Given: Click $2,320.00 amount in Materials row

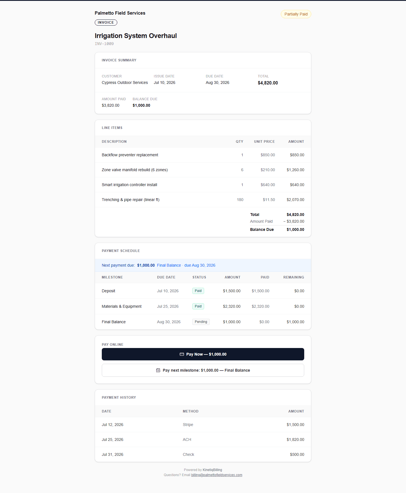Looking at the screenshot, I should [231, 306].
